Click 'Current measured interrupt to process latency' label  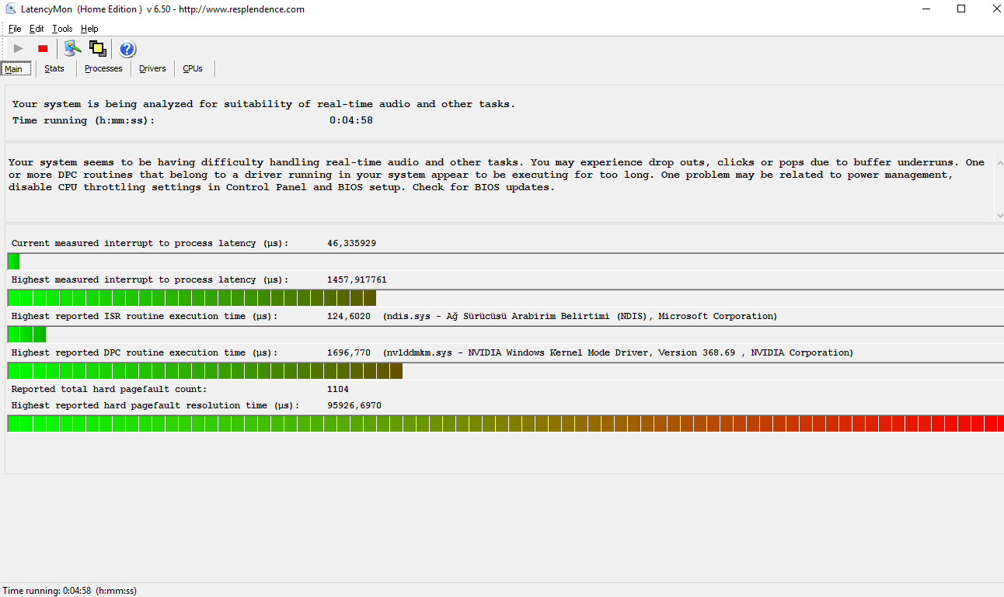click(150, 243)
